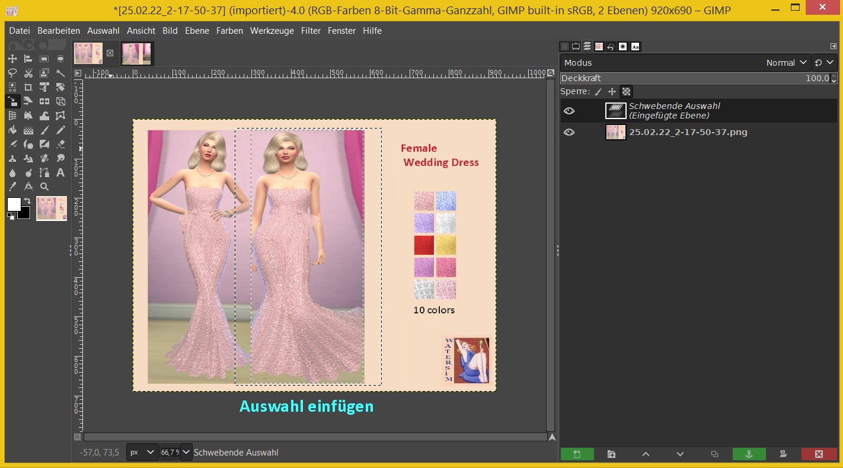Activate the Bucket Fill tool

12,130
